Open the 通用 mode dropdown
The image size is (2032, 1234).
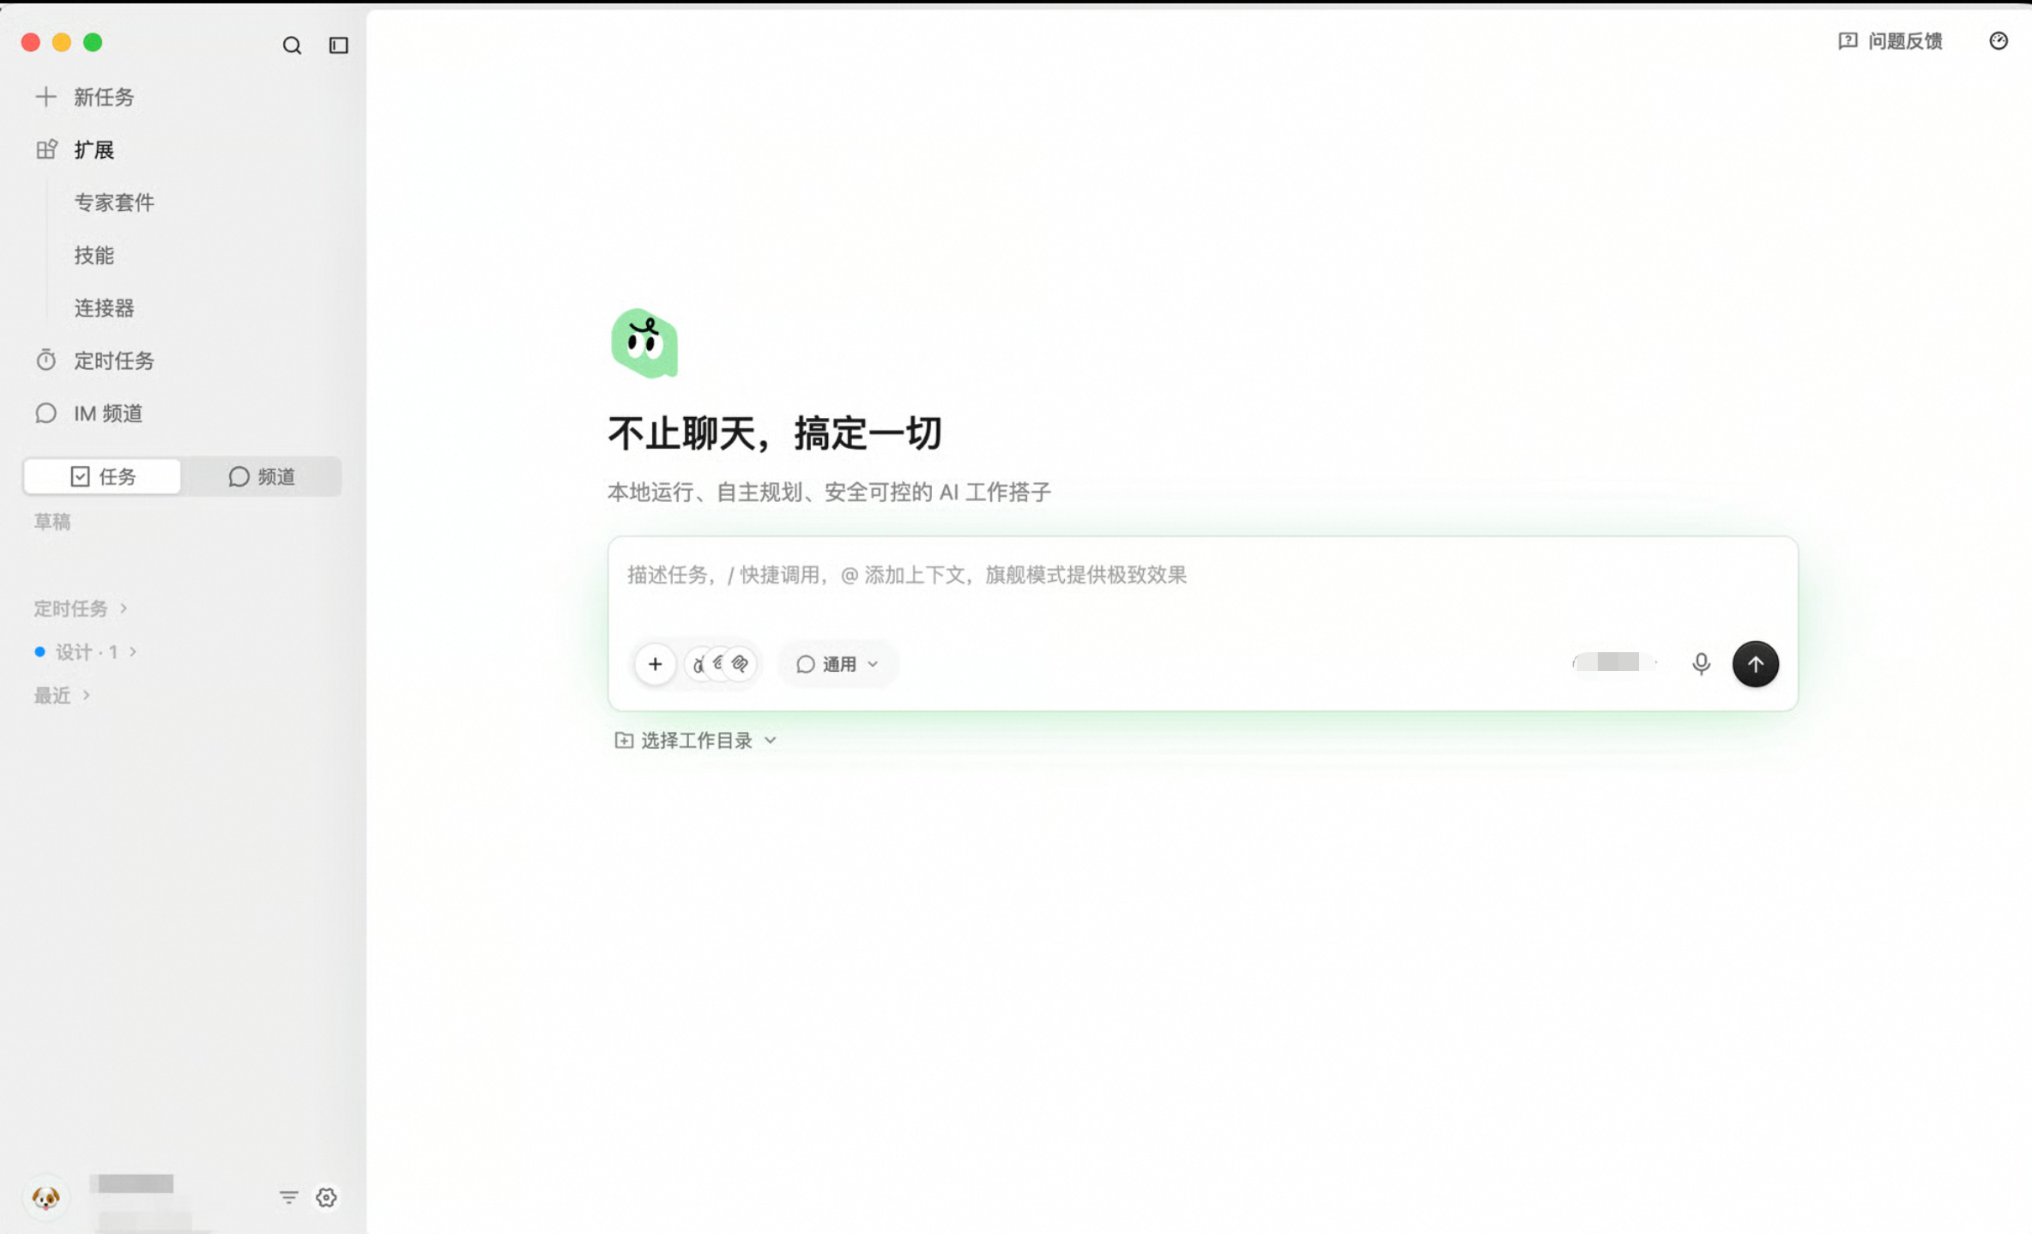838,664
